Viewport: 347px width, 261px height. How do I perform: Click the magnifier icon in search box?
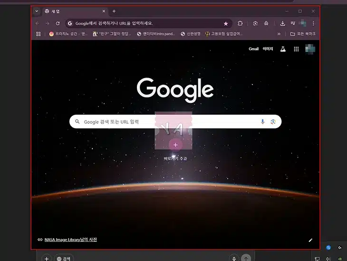[77, 121]
